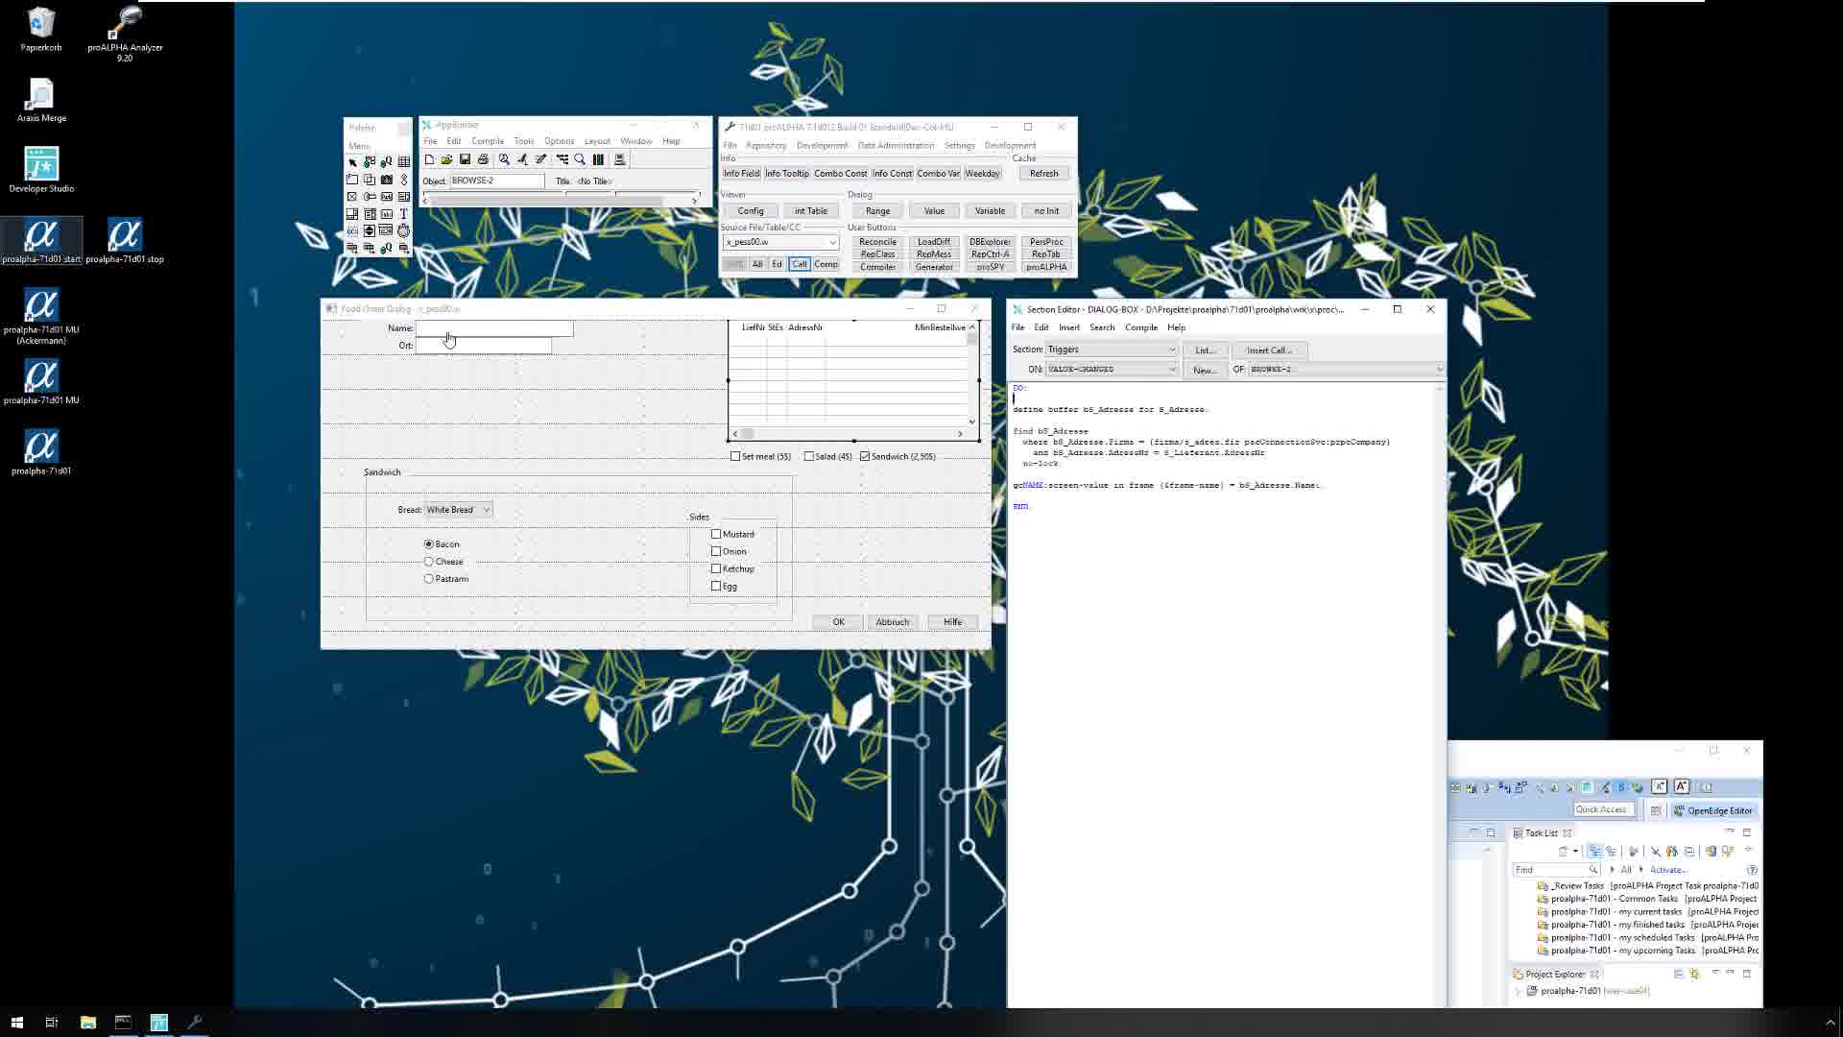
Task: Choose the Frame widget in the Palette
Action: tap(352, 180)
